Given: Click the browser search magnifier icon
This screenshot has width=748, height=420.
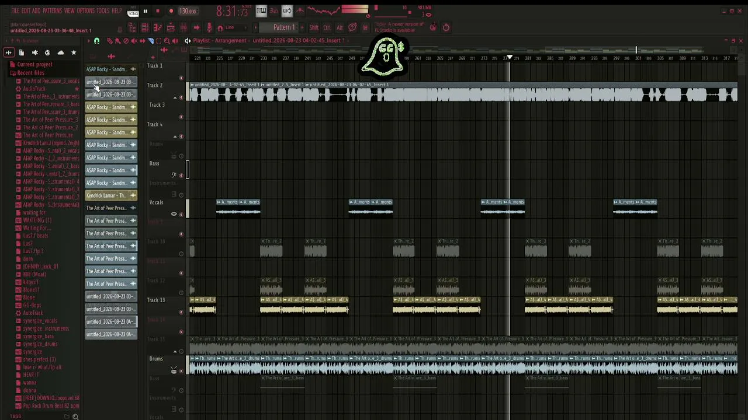Looking at the screenshot, I should (x=75, y=416).
